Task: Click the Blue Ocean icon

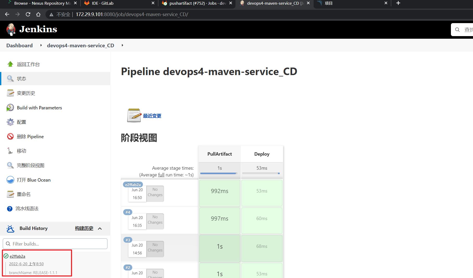Action: click(x=10, y=180)
